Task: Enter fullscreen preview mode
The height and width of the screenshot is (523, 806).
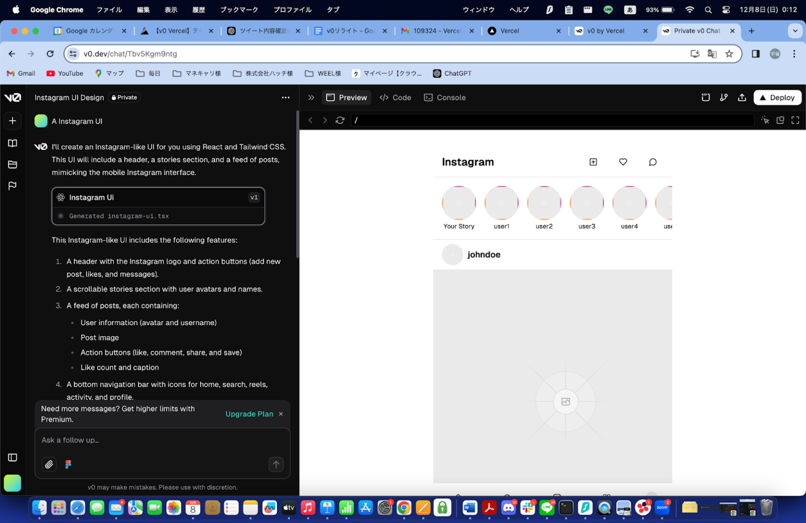Action: (x=795, y=120)
